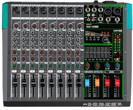This screenshot has height=110, width=133.
Task: Click the FX output jack
Action: (94, 10)
